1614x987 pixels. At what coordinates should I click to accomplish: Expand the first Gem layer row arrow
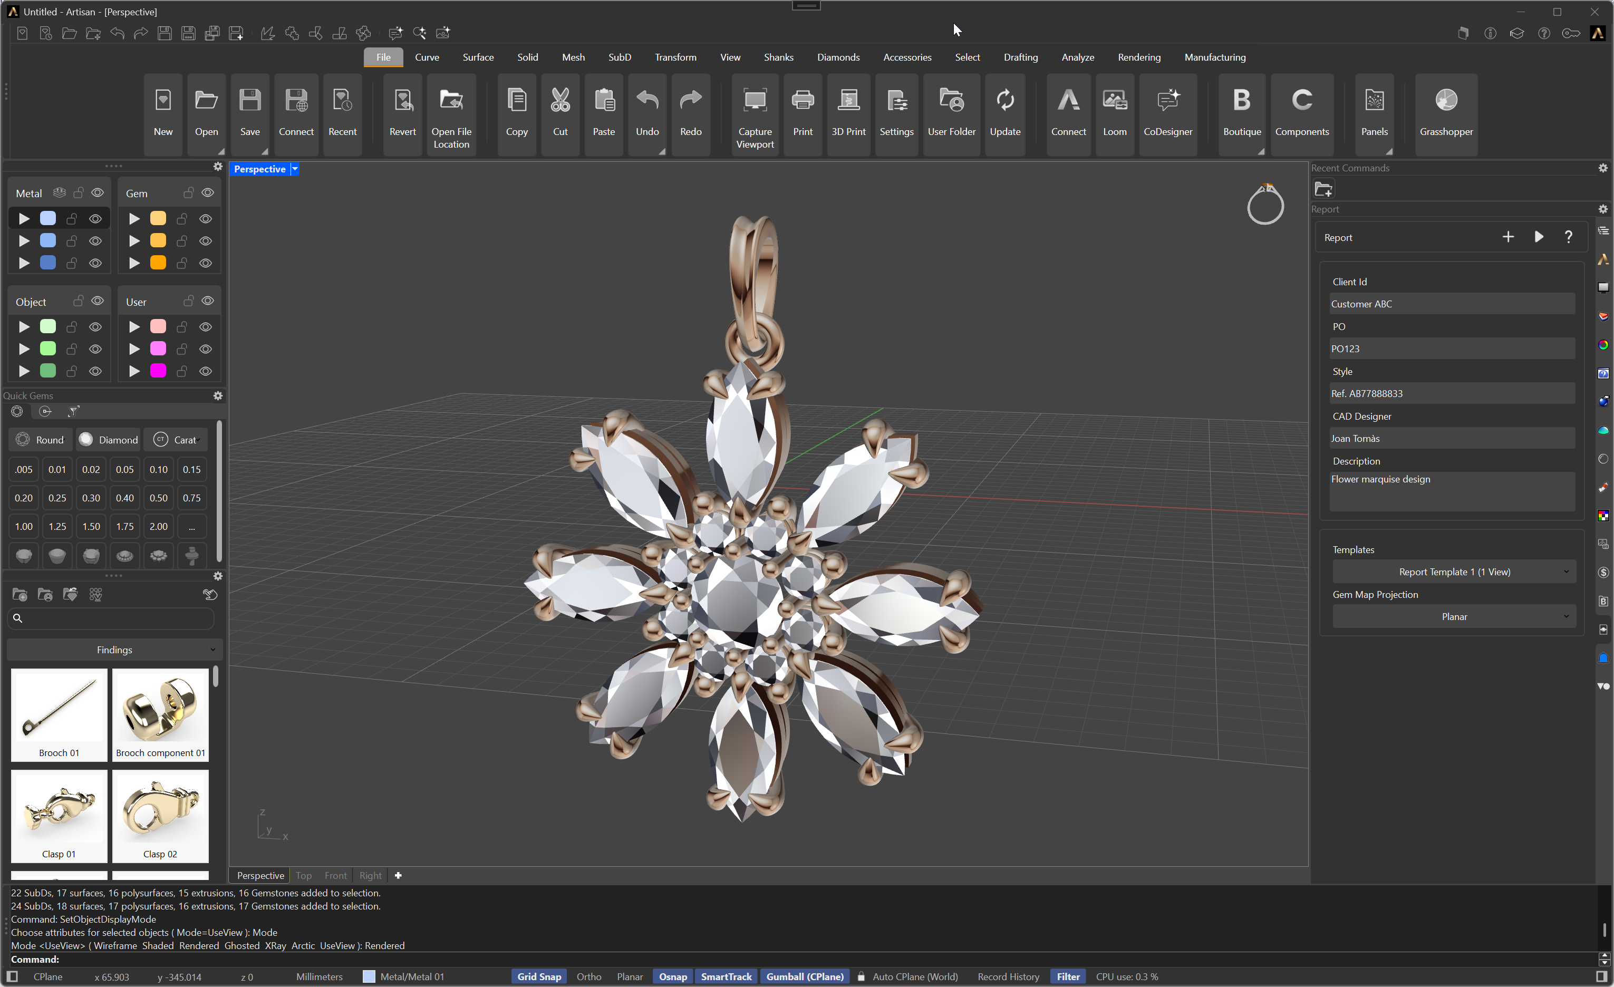point(134,218)
